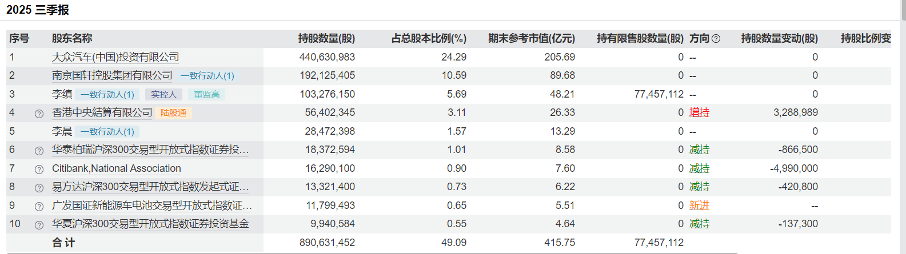Click the 实控人 tag on 李缜 row
906x254 pixels.
pyautogui.click(x=163, y=95)
